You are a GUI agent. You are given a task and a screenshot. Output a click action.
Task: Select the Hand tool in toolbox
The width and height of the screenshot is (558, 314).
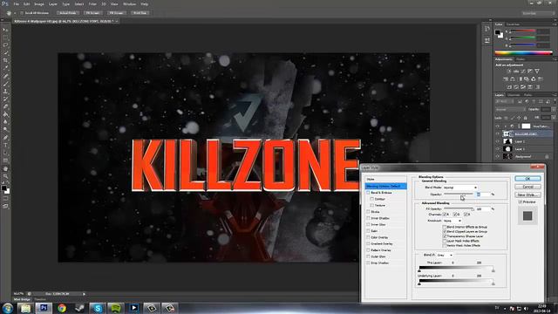(5, 168)
